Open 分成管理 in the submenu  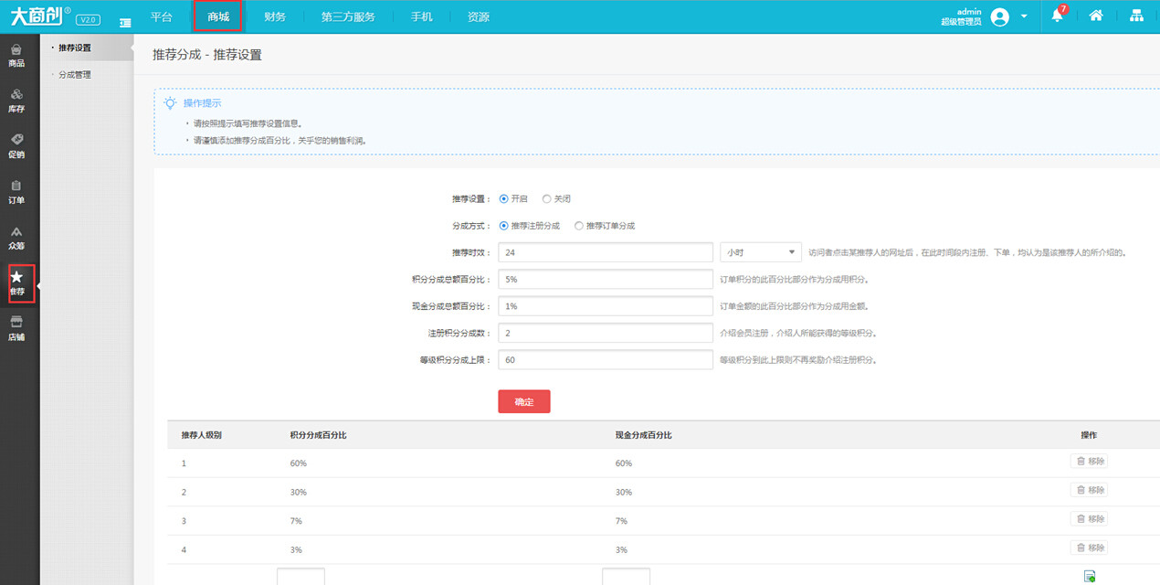click(75, 75)
